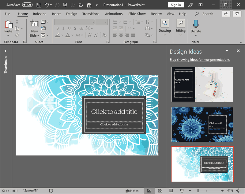Image resolution: width=245 pixels, height=194 pixels.
Task: Switch to the Indezine ribbon tab
Action: [40, 14]
